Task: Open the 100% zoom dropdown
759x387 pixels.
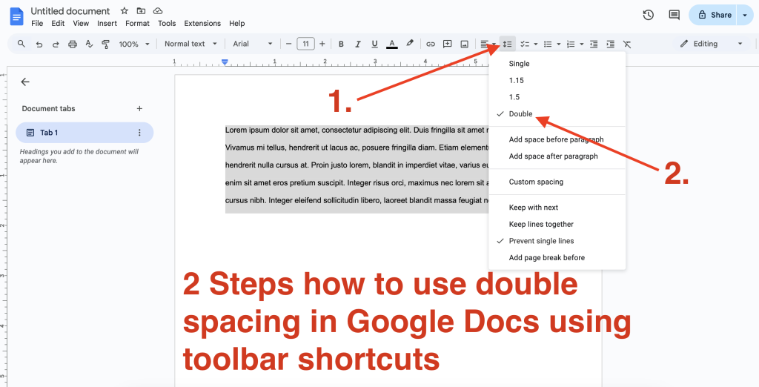Action: 134,44
